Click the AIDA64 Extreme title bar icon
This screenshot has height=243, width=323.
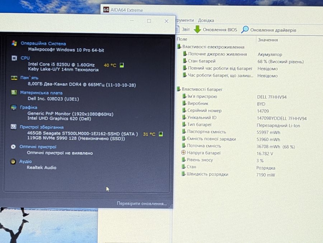click(106, 9)
